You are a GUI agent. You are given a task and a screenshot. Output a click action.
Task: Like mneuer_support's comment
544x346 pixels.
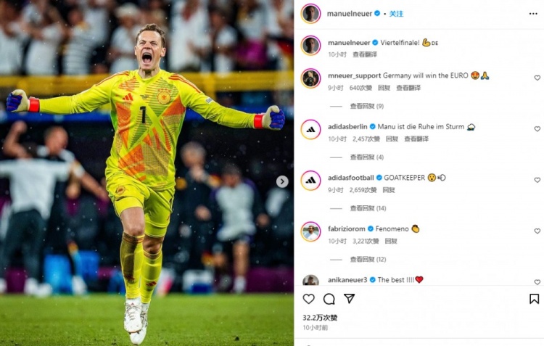tap(537, 78)
